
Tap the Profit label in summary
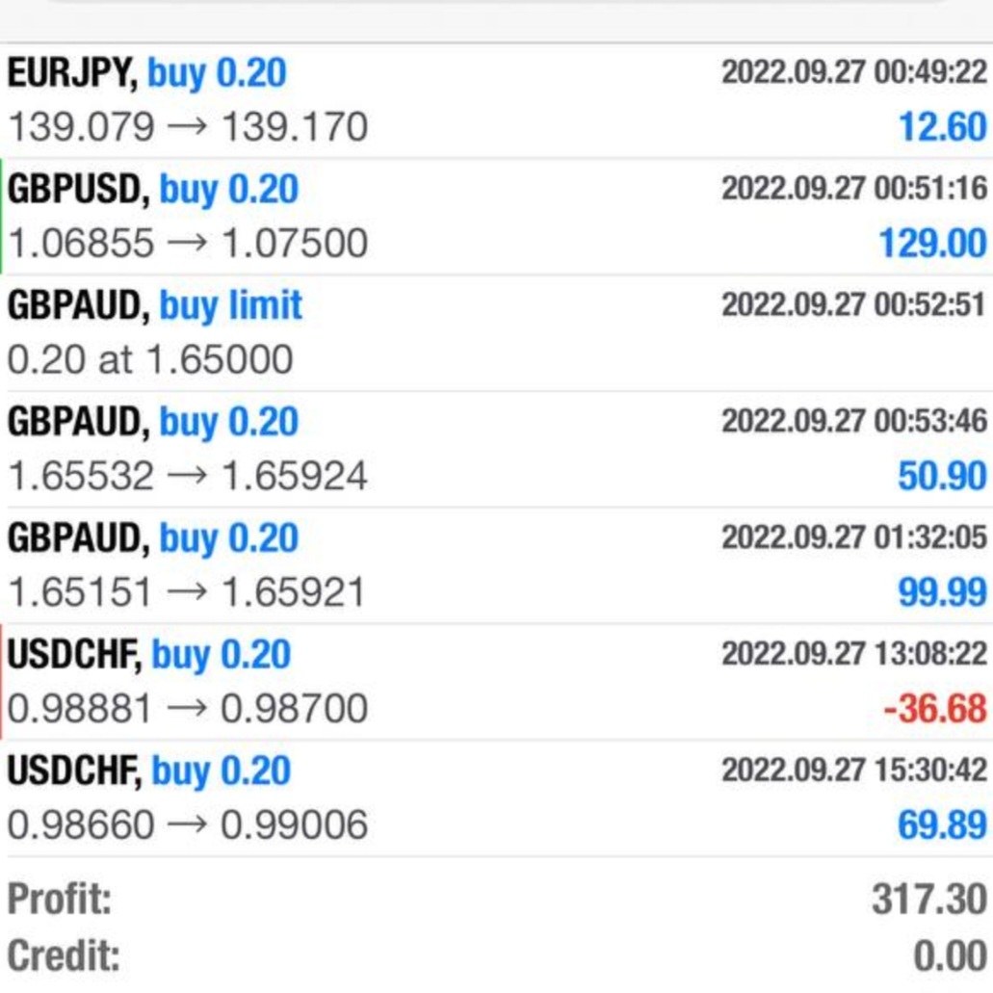coord(60,899)
